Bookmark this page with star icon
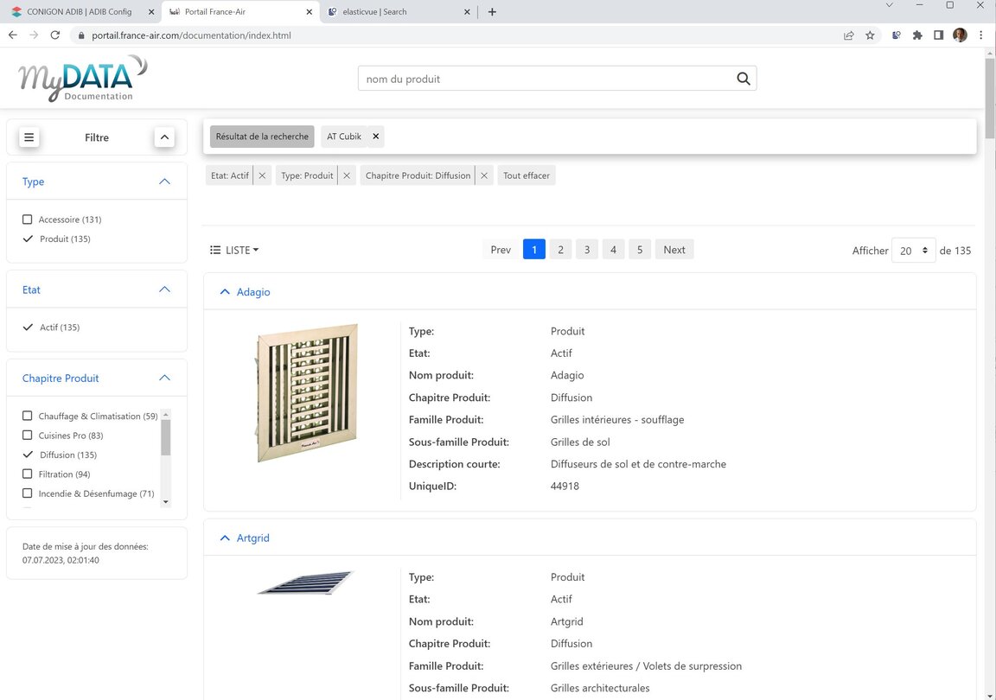This screenshot has height=700, width=996. pyautogui.click(x=871, y=35)
